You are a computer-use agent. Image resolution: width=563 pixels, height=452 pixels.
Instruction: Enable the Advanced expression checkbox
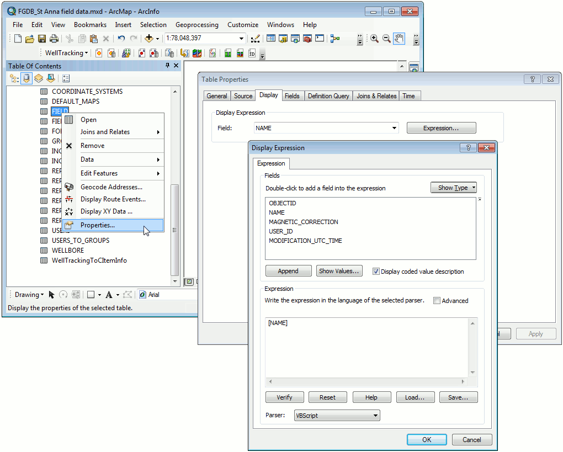(x=437, y=301)
